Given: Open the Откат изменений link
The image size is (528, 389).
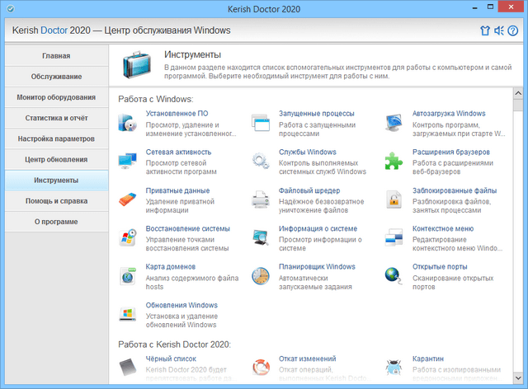Looking at the screenshot, I should coord(307,359).
